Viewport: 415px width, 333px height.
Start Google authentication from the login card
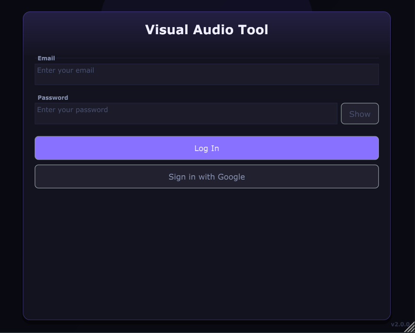[207, 176]
